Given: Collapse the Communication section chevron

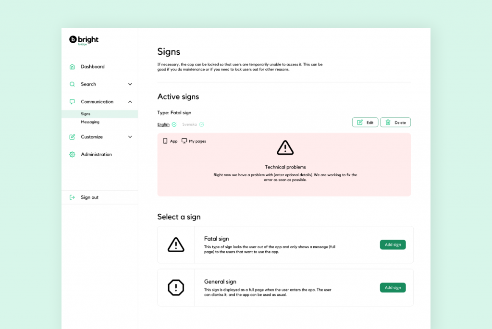Looking at the screenshot, I should (x=130, y=102).
